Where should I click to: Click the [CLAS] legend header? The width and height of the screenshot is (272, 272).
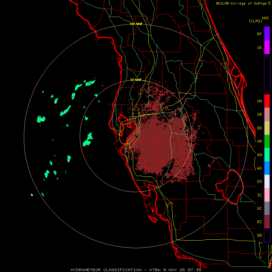pos(255,21)
